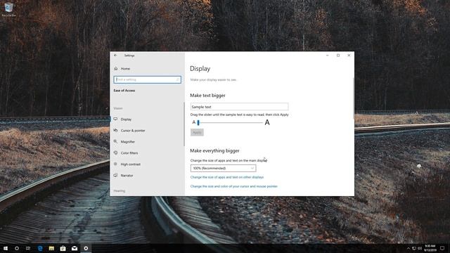Click the main content vertical scrollbar

[x=353, y=98]
